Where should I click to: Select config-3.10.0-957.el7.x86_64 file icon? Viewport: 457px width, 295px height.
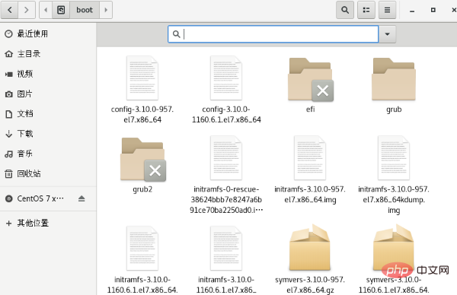pyautogui.click(x=142, y=78)
